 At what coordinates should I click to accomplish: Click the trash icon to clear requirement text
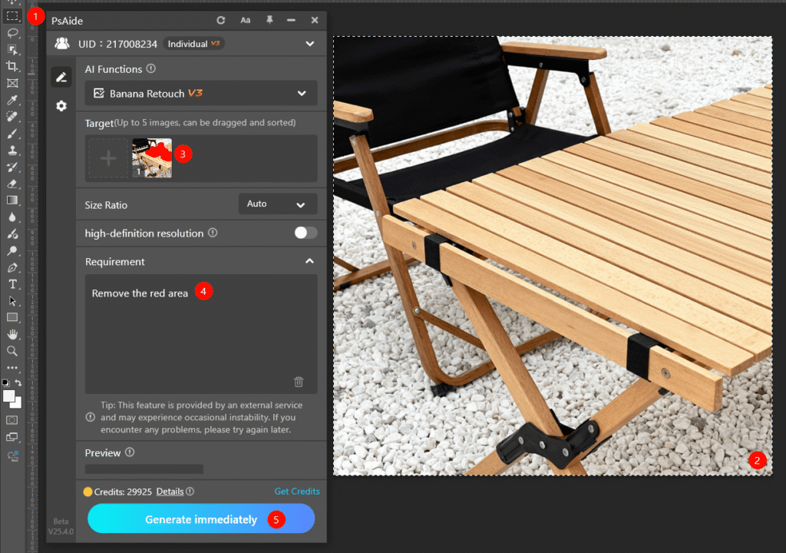299,382
